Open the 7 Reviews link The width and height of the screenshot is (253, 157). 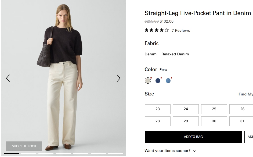click(x=181, y=30)
